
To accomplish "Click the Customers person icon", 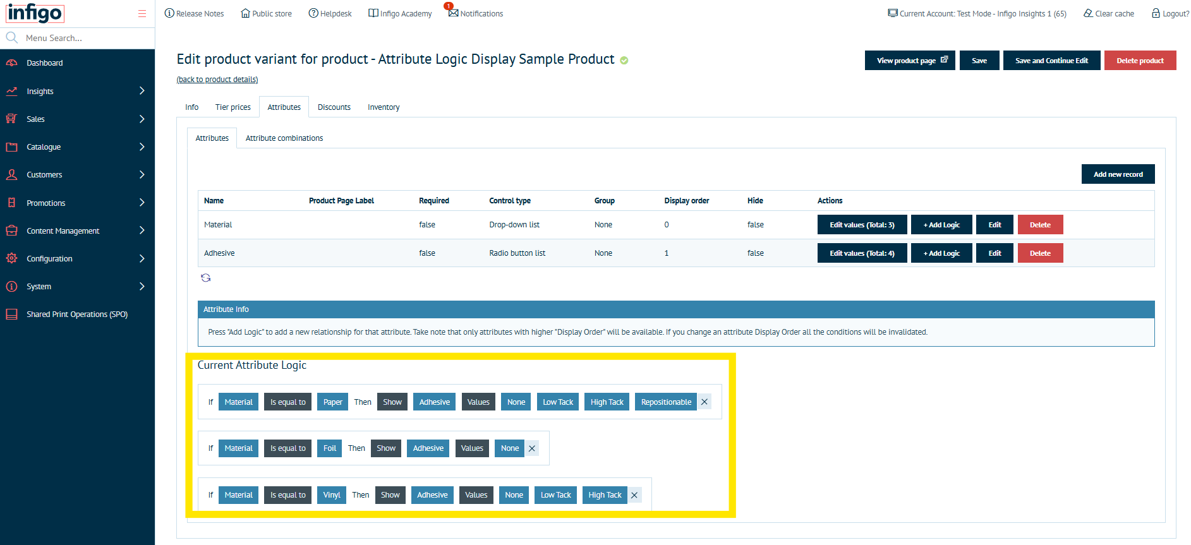I will [x=11, y=174].
